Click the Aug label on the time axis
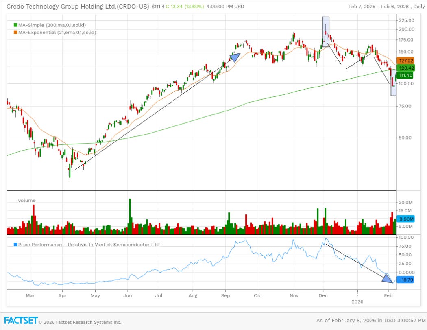427x330 pixels. 193,295
